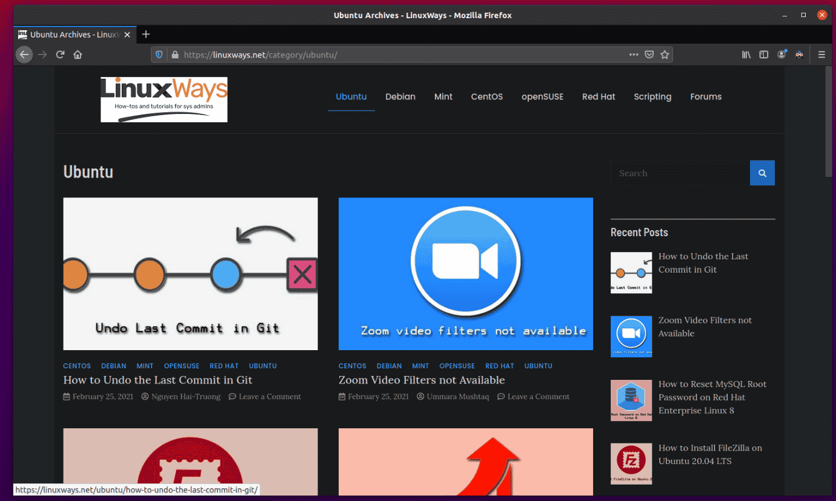Viewport: 836px width, 501px height.
Task: Click Leave a Comment under Git article
Action: point(270,397)
